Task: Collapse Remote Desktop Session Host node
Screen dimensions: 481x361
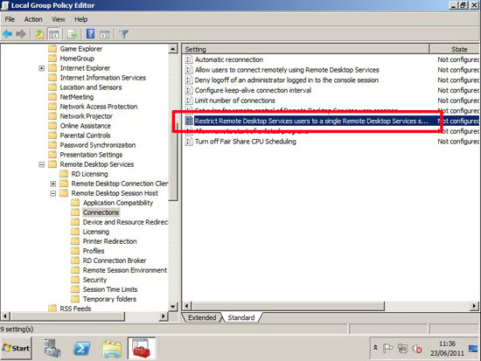Action: 53,193
